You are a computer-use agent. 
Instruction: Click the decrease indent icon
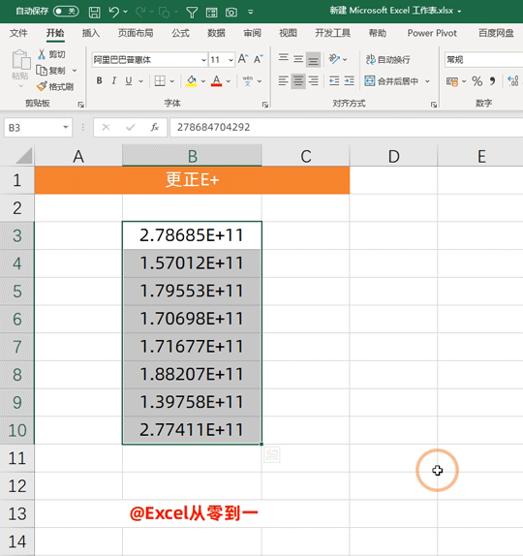click(x=334, y=81)
